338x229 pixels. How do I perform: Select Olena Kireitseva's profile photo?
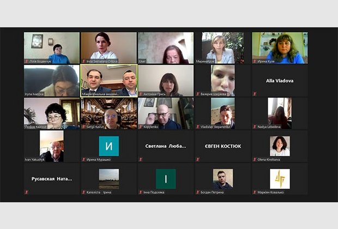(280, 146)
